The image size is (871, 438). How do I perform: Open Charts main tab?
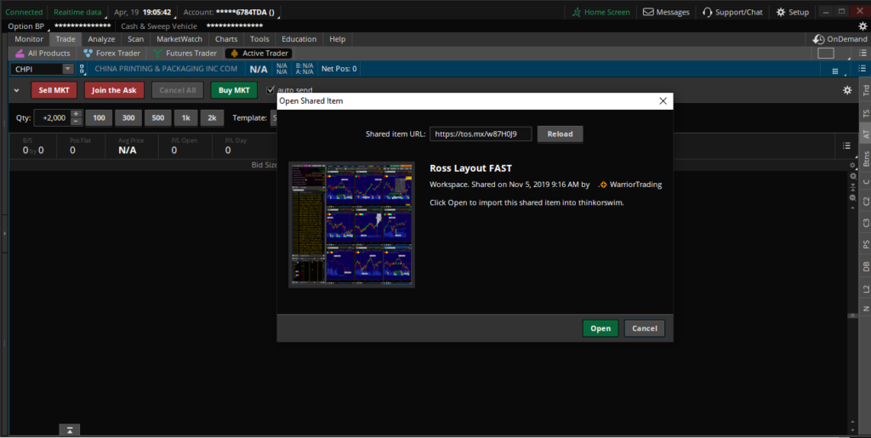tap(226, 39)
